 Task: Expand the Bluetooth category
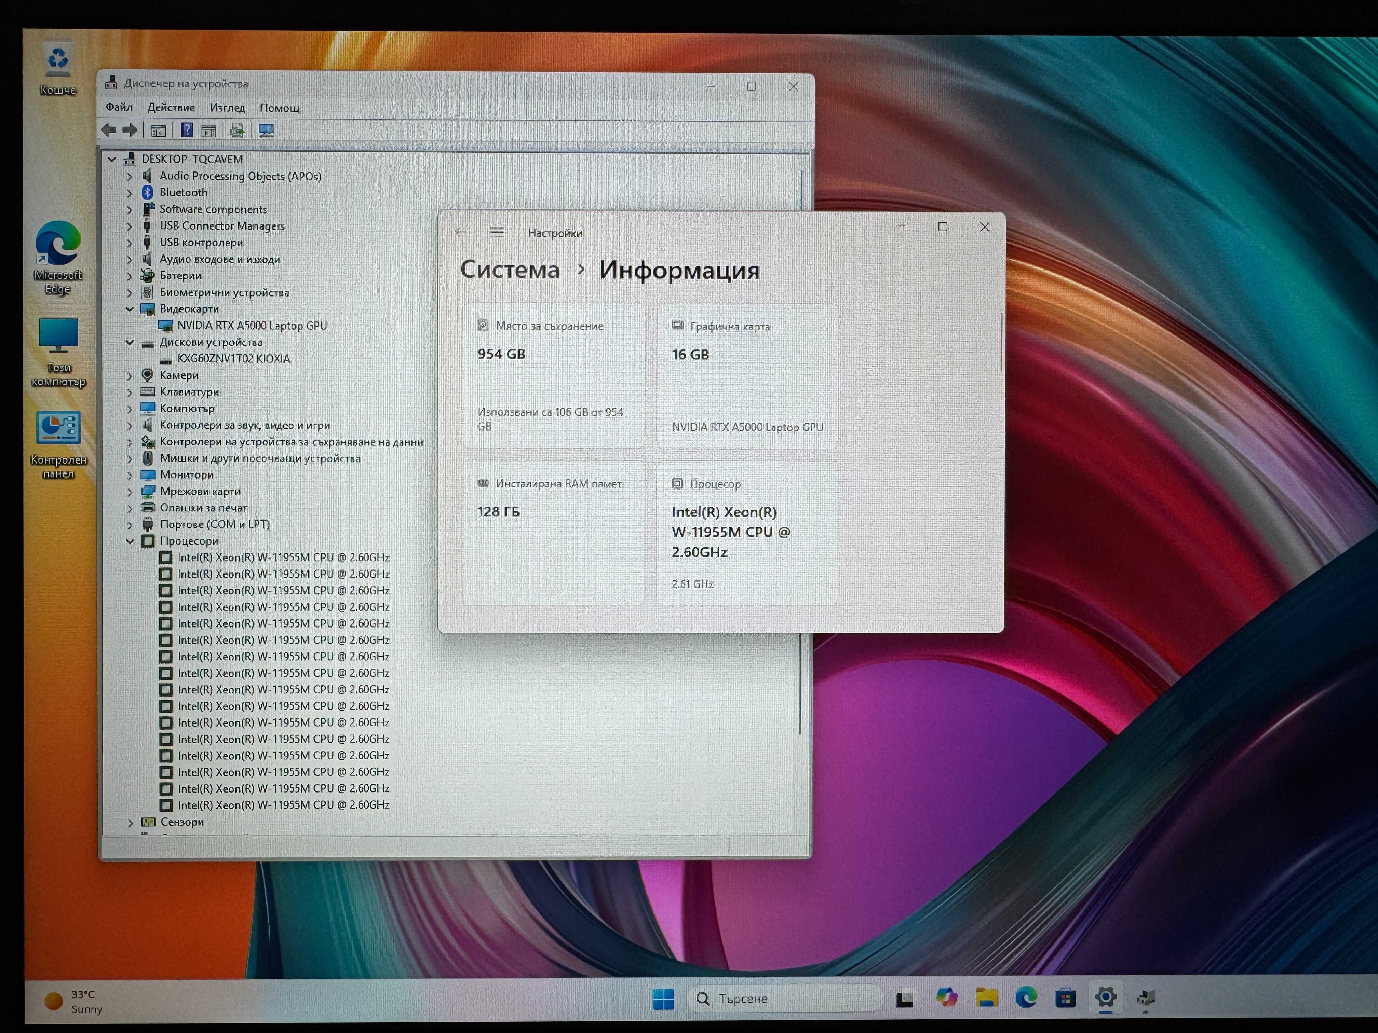[130, 193]
